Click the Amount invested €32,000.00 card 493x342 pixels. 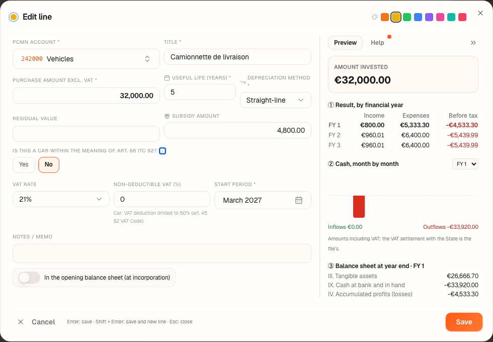(x=403, y=74)
